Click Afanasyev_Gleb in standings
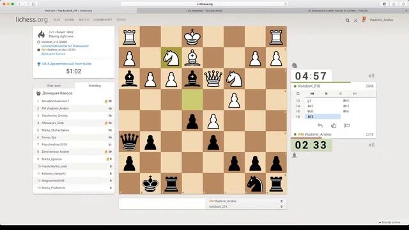Viewport: 409px width, 230px height. point(52,123)
